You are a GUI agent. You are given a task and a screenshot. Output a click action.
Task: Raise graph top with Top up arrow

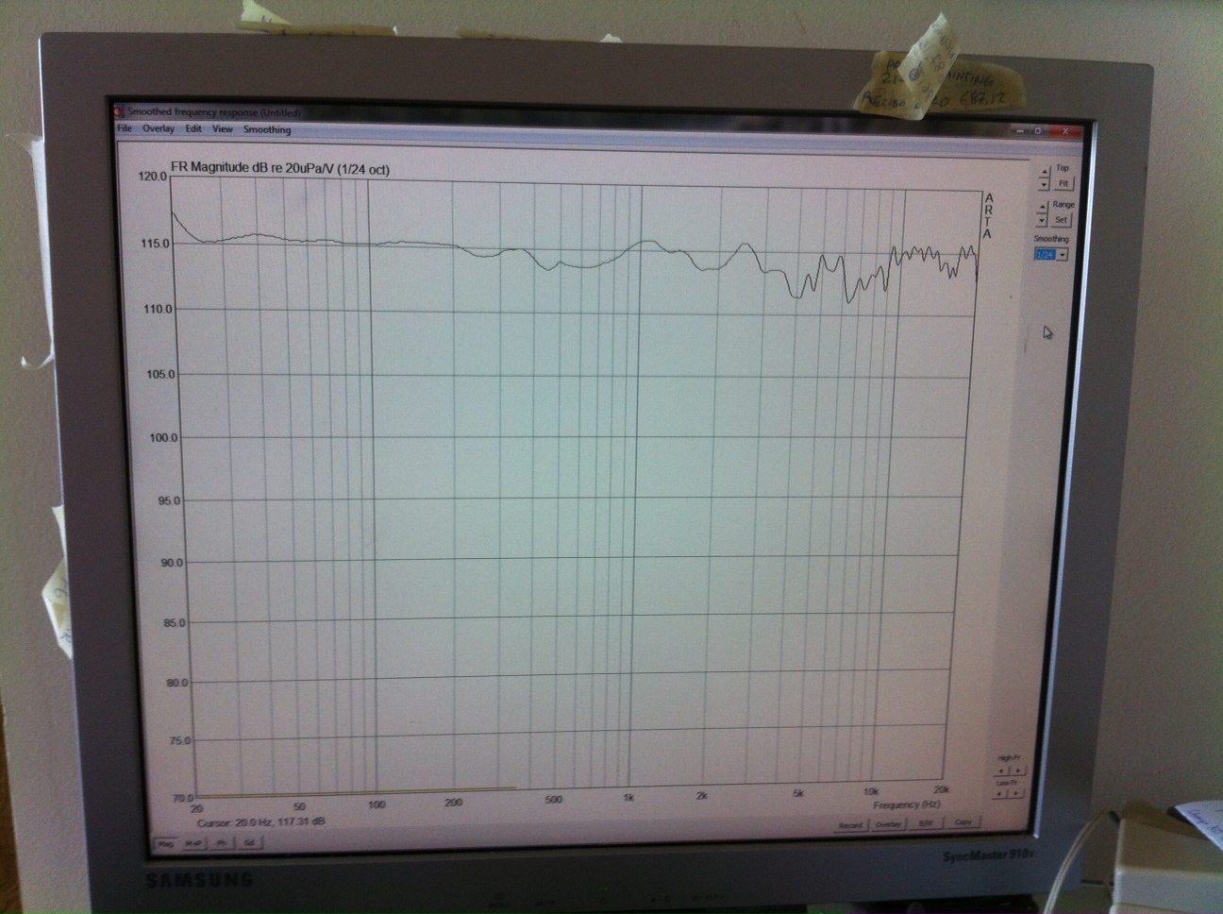click(x=1045, y=172)
